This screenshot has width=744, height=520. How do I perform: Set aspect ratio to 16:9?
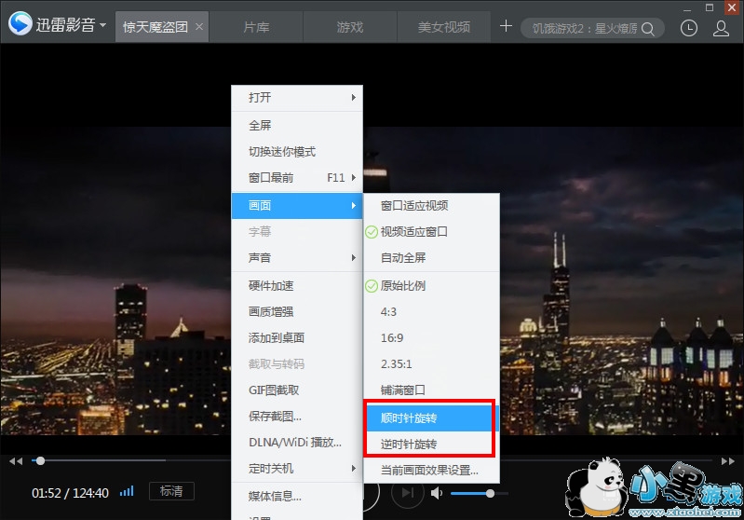pyautogui.click(x=432, y=338)
